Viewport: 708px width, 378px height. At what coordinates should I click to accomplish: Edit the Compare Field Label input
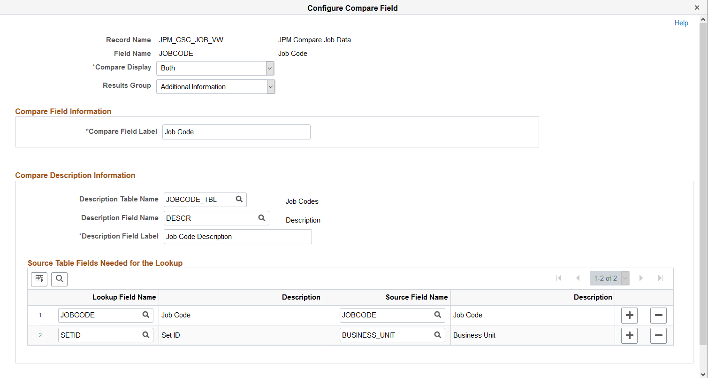(x=236, y=132)
